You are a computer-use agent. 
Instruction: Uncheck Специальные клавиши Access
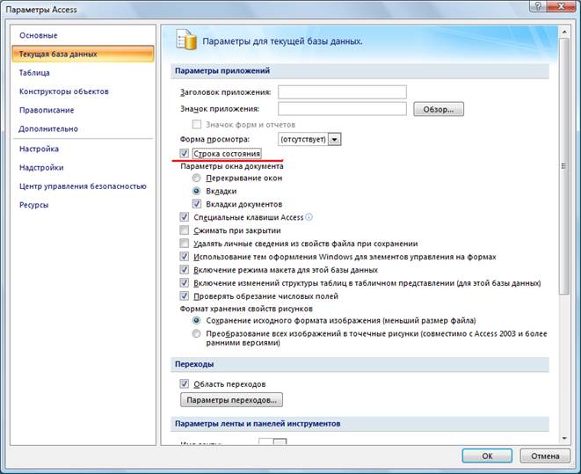[185, 217]
